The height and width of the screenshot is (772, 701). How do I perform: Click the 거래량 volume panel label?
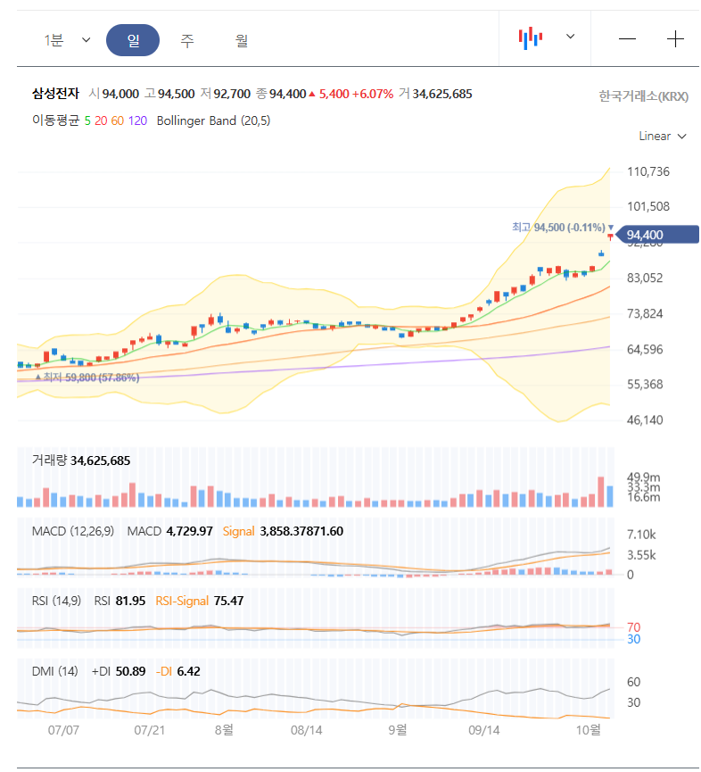point(49,461)
